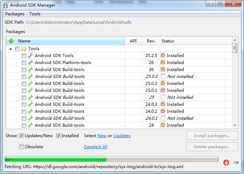The height and width of the screenshot is (174, 244).
Task: Click wrench icon of Build-tools rev 24.0.2
Action: [30, 111]
